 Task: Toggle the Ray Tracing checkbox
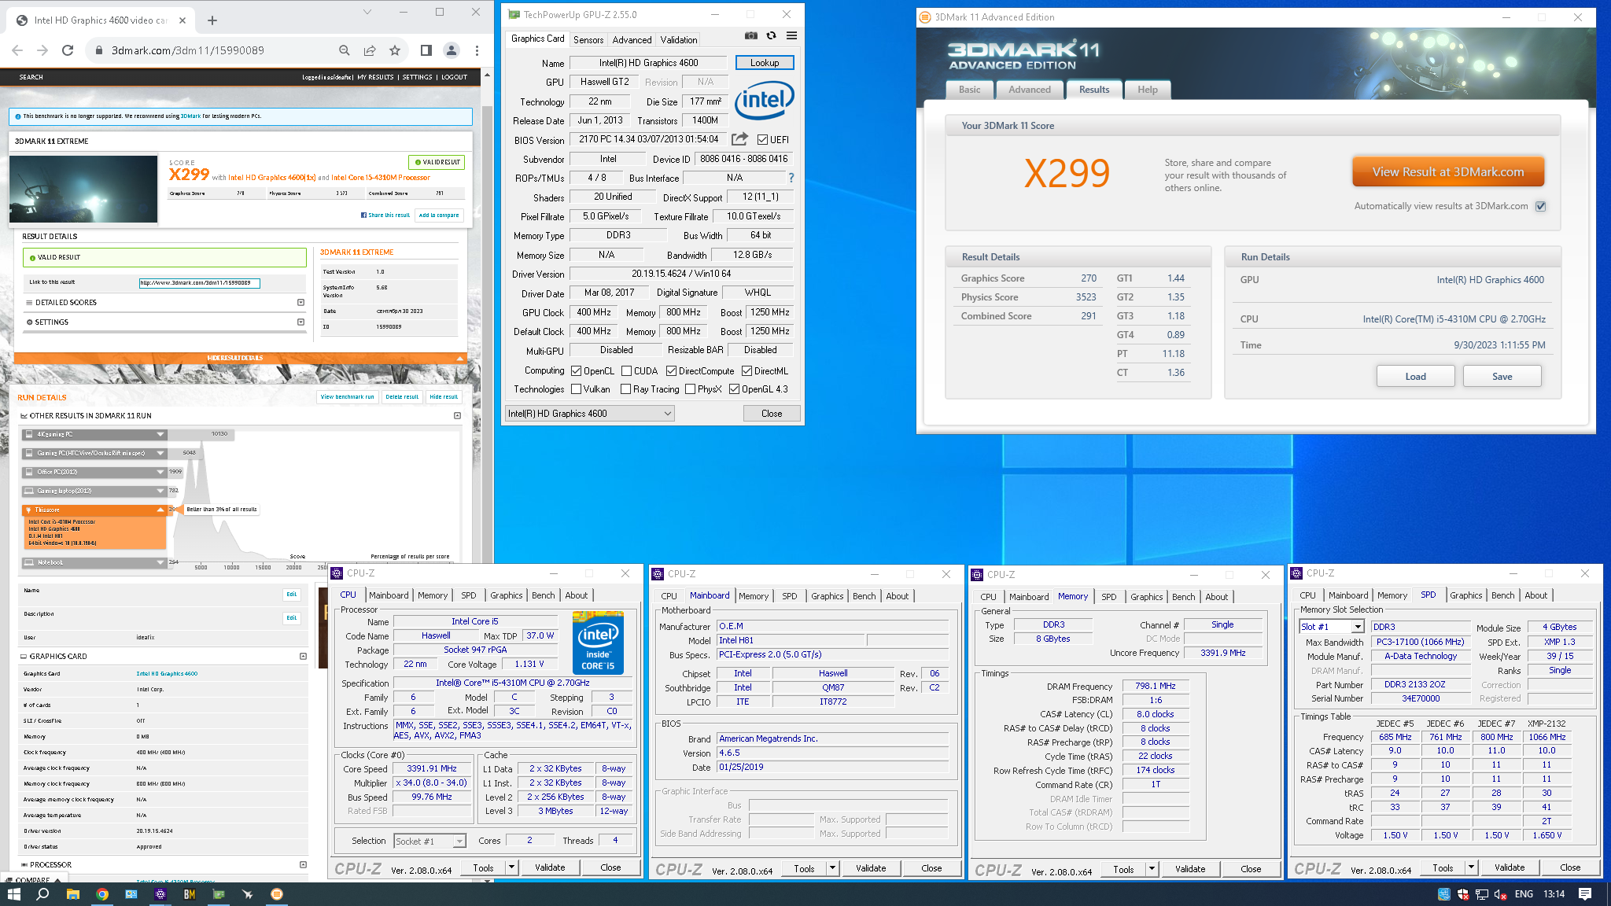[625, 389]
